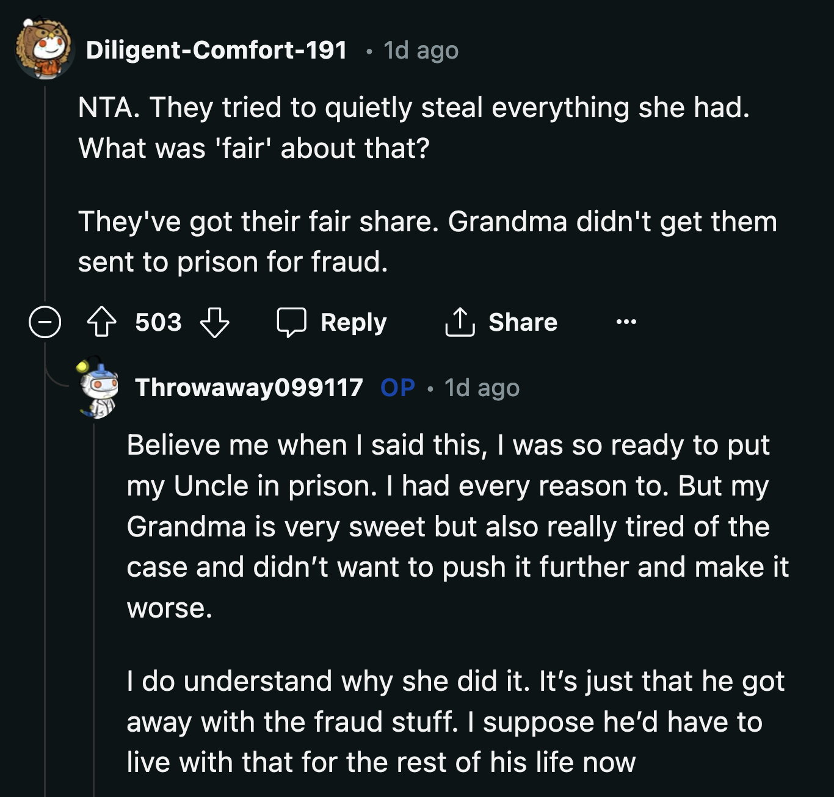Toggle an upvote on the 503-score comment
The image size is (834, 797).
pos(103,322)
